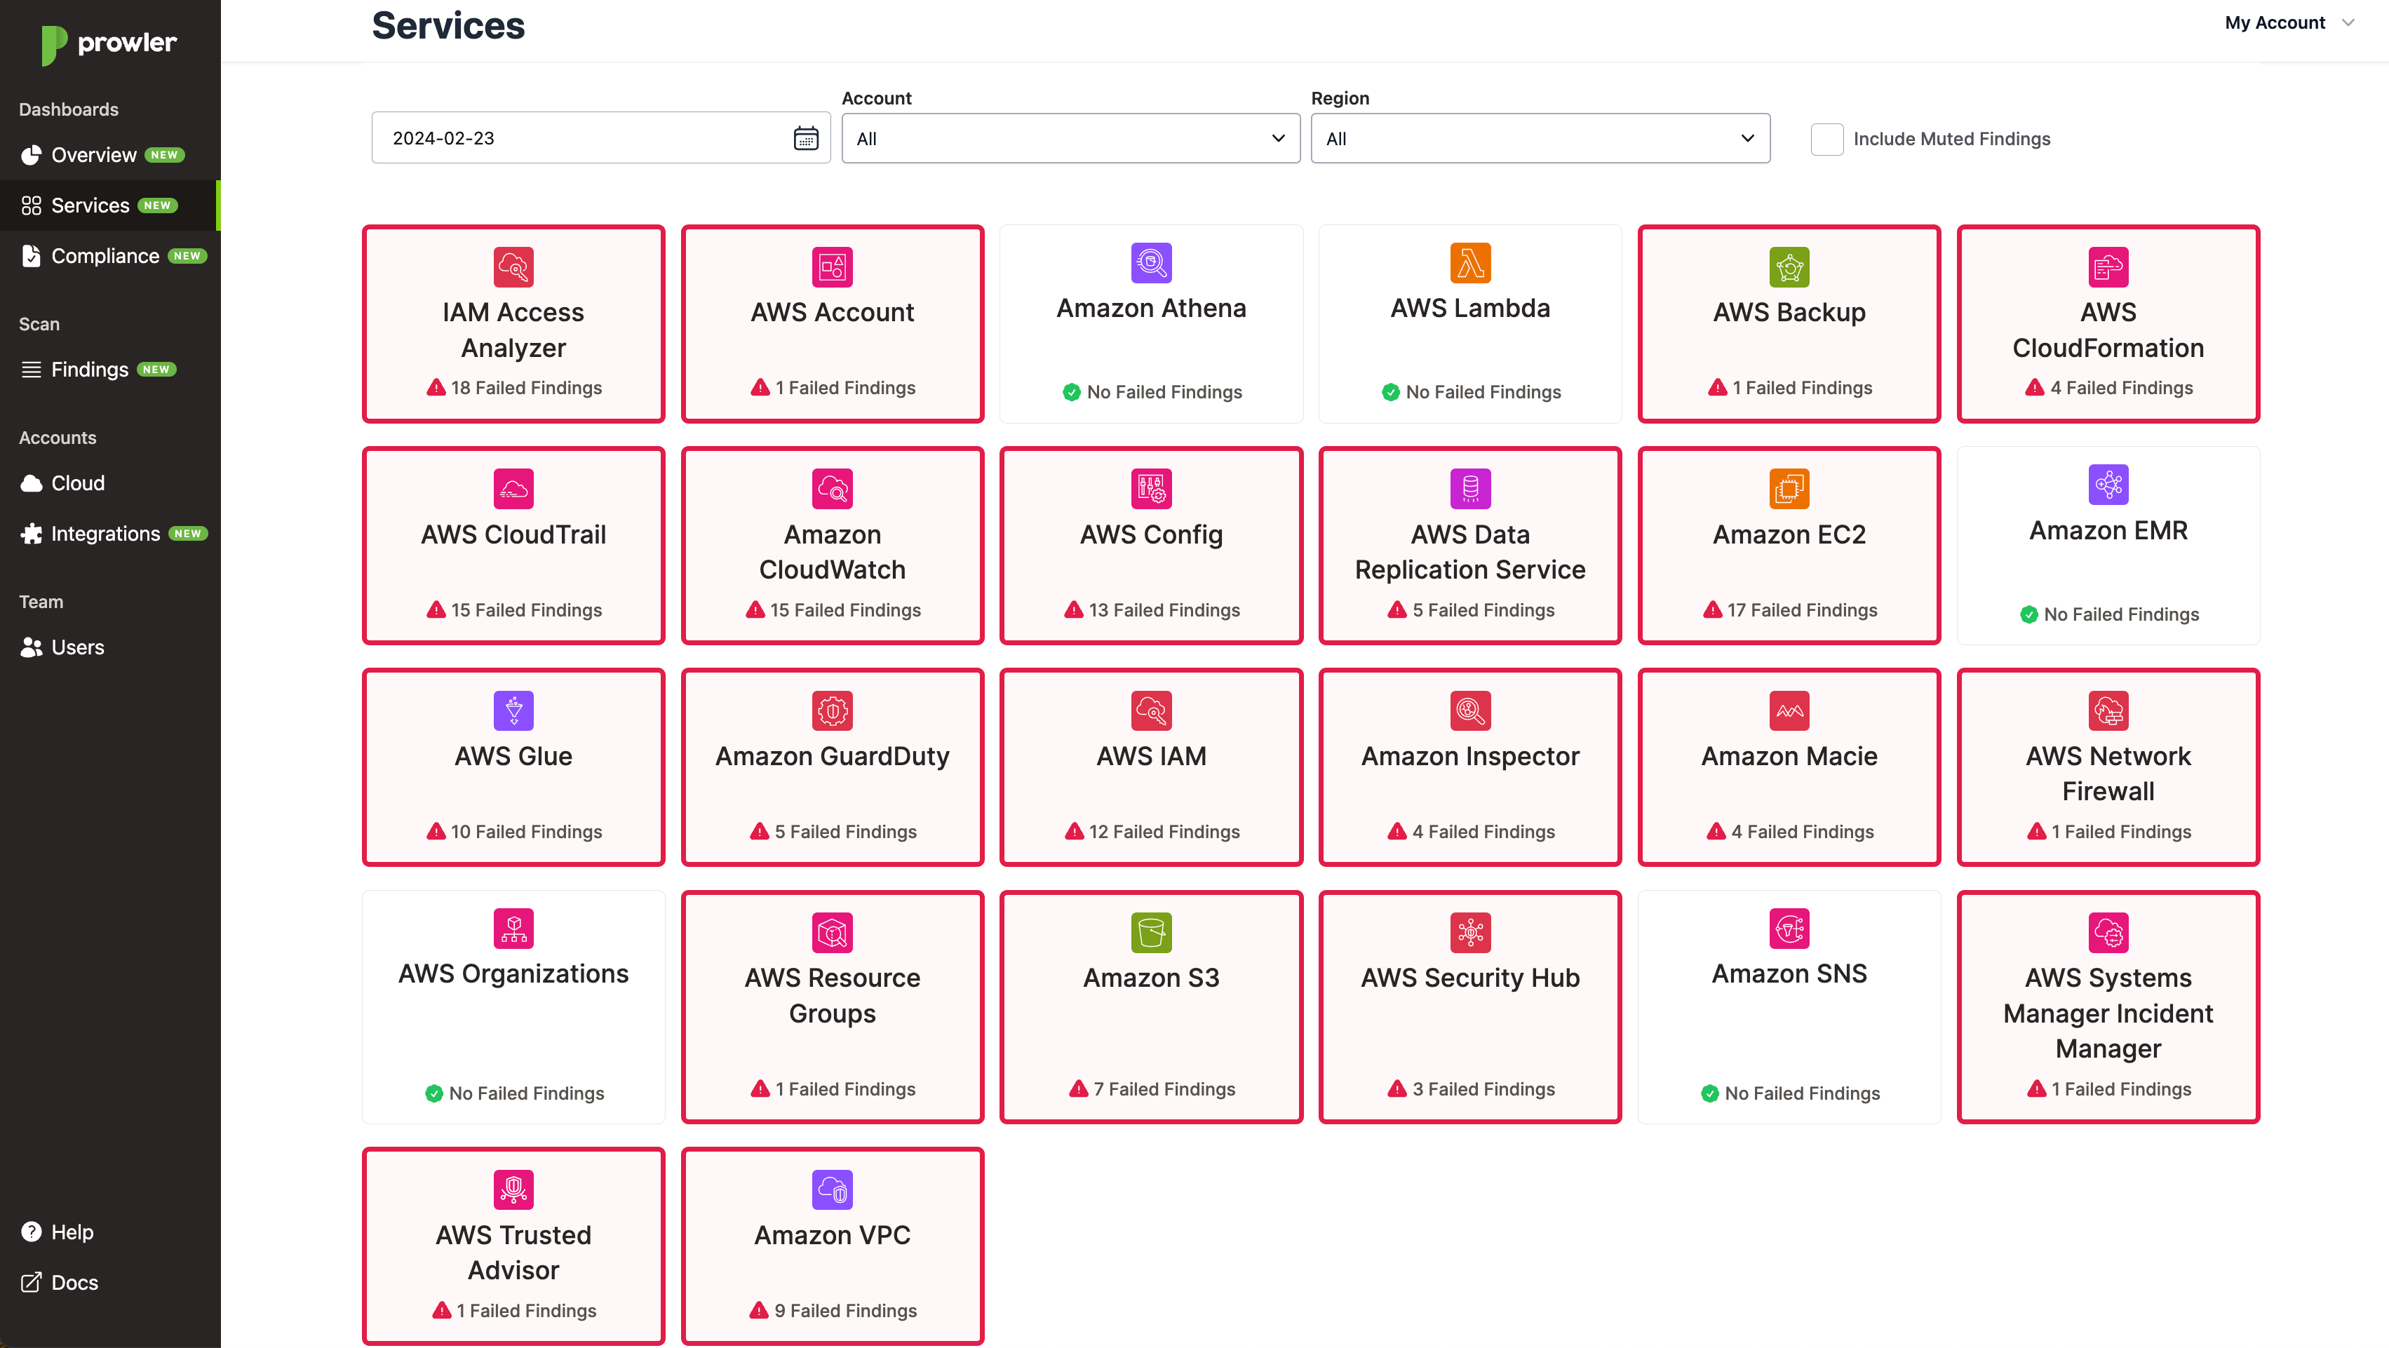Open the Account filter dropdown
Screen dimensions: 2389x1348
[x=1070, y=138]
